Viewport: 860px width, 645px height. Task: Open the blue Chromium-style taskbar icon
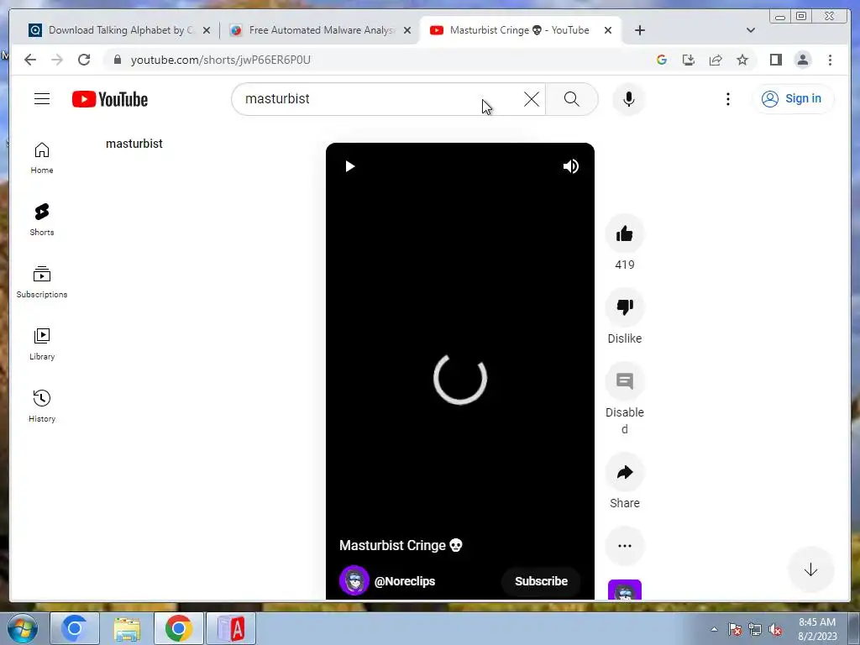(x=75, y=628)
